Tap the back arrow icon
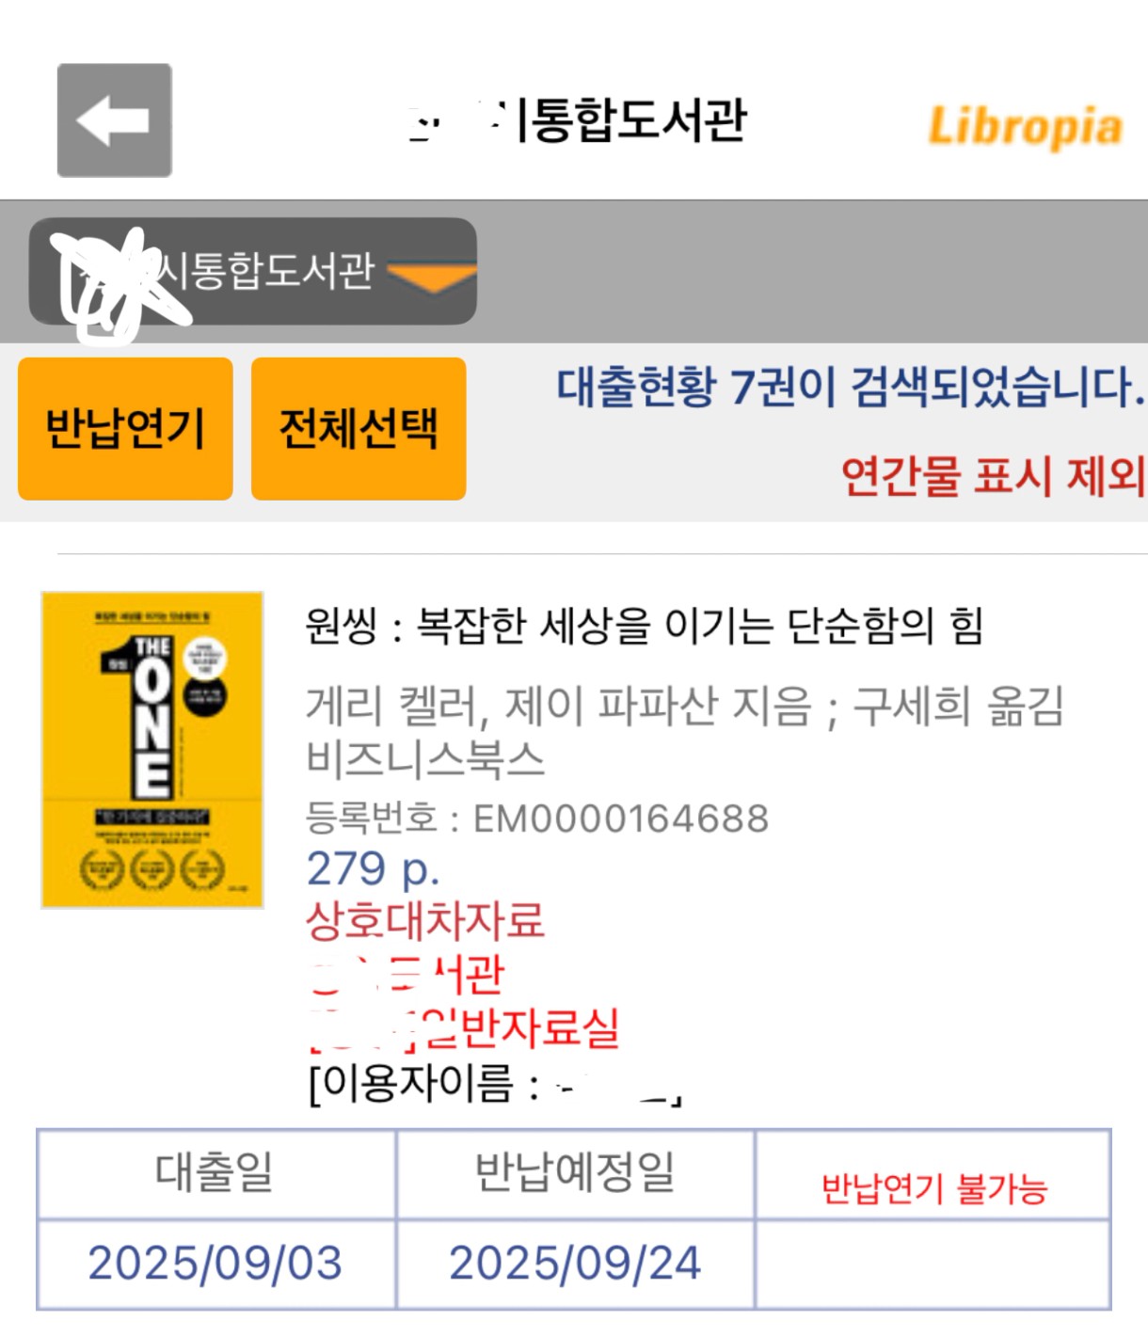The width and height of the screenshot is (1148, 1336). pyautogui.click(x=114, y=120)
